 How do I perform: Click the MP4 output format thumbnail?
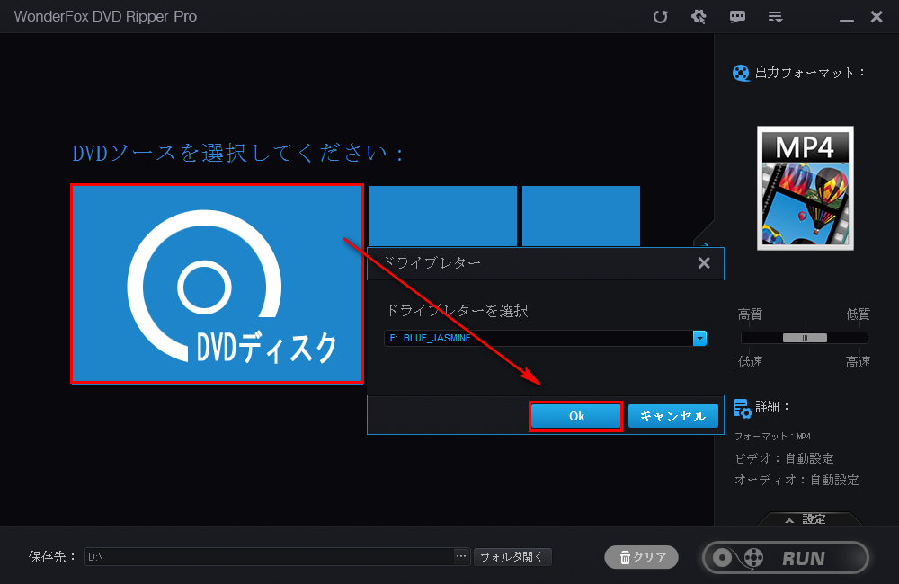coord(805,188)
